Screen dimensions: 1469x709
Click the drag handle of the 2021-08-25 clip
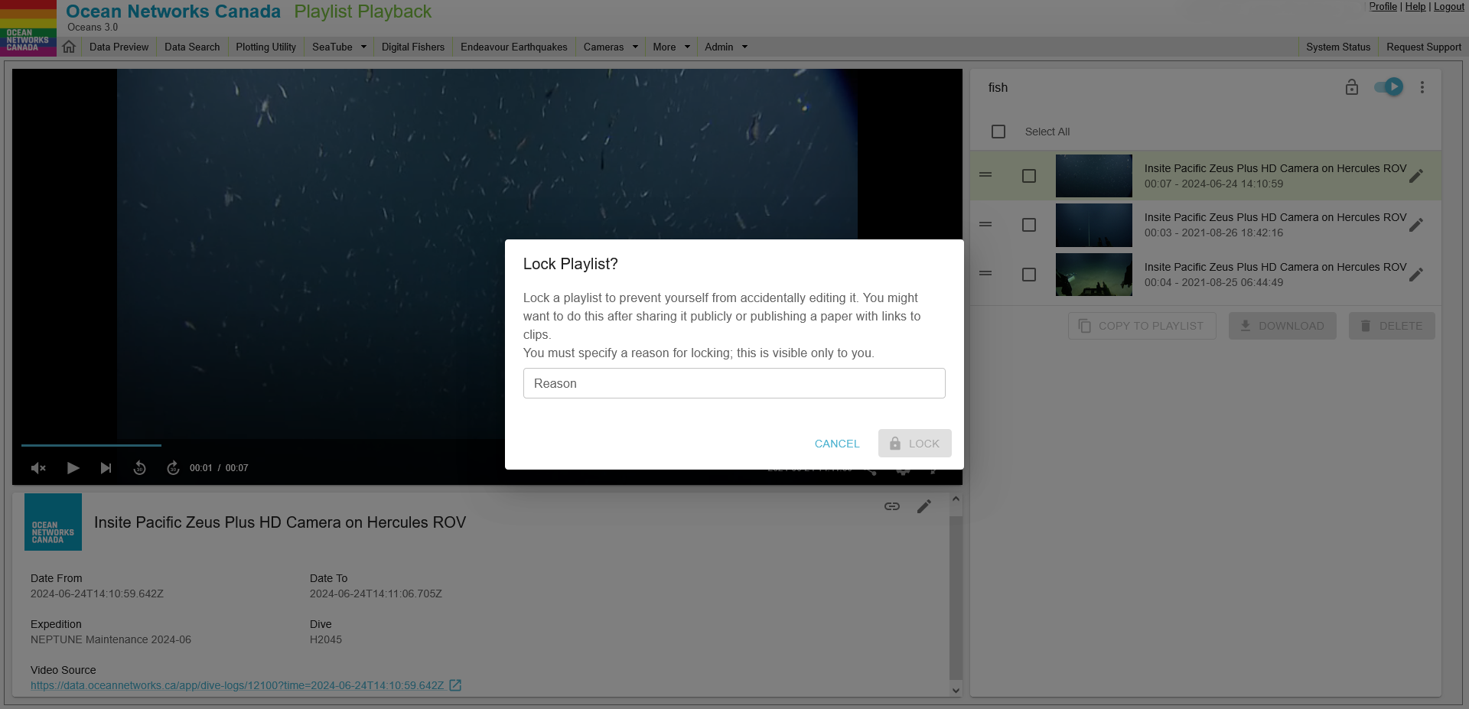tap(985, 274)
